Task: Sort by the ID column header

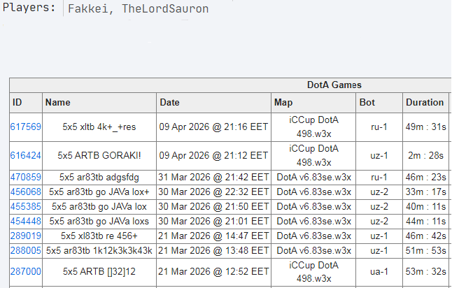Action: 17,102
